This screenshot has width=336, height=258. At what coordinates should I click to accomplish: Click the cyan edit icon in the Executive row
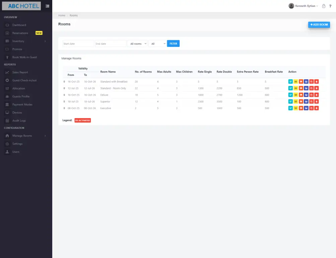pyautogui.click(x=290, y=108)
